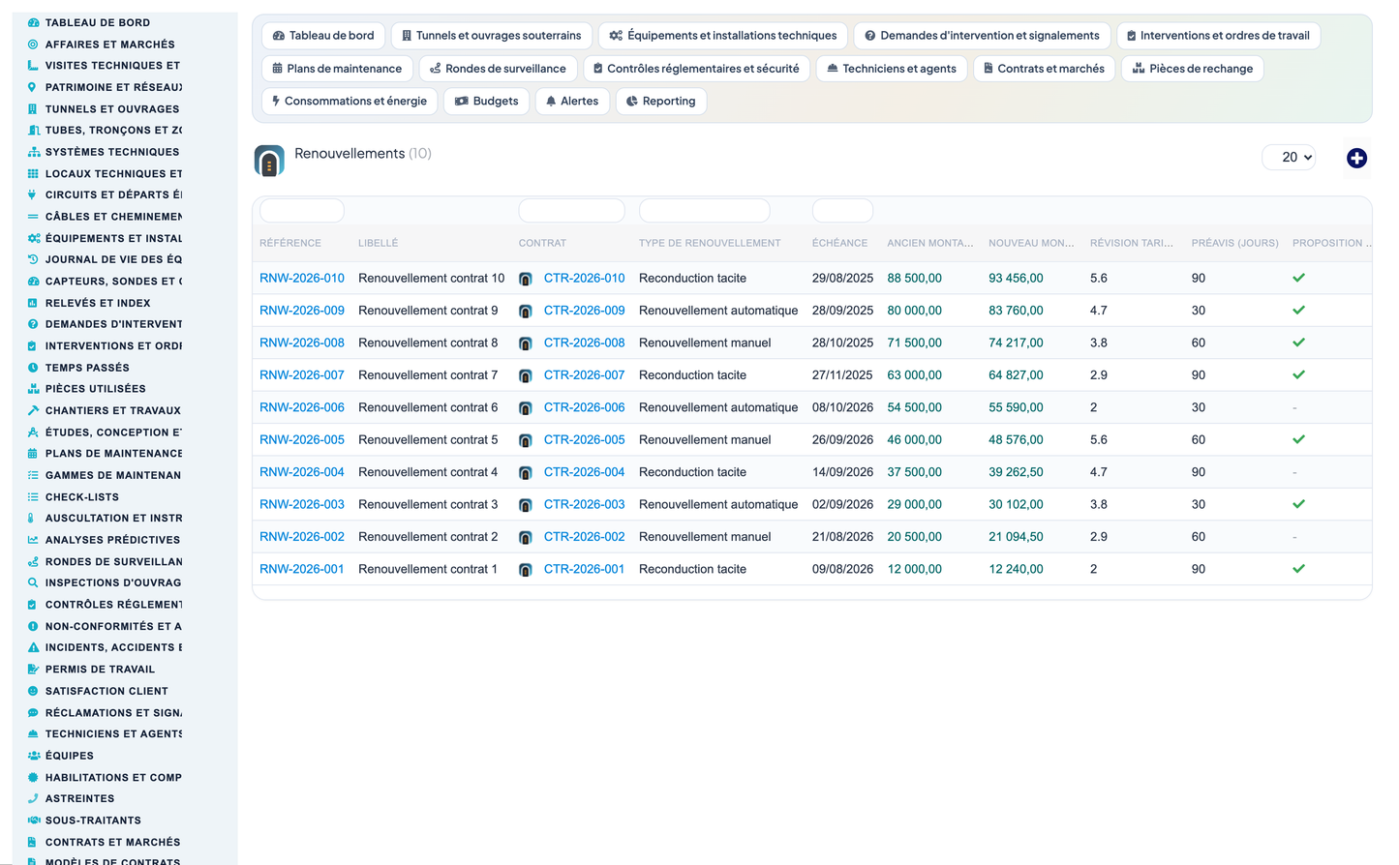
Task: Click the blue plus add-record icon
Action: point(1356,158)
